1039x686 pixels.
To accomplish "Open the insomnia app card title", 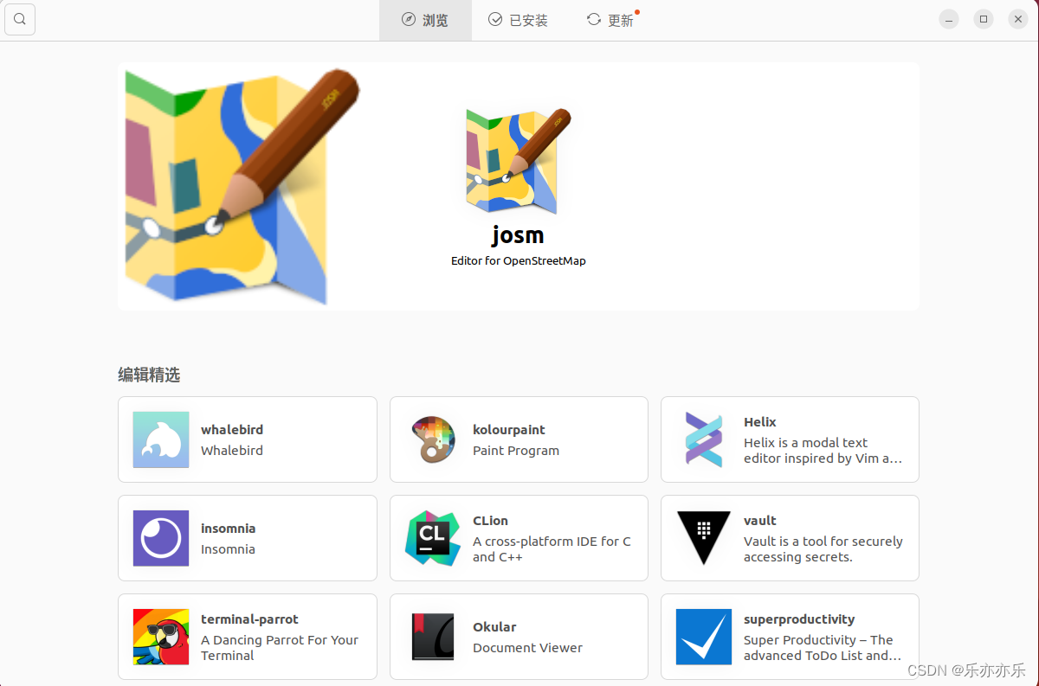I will pos(229,529).
